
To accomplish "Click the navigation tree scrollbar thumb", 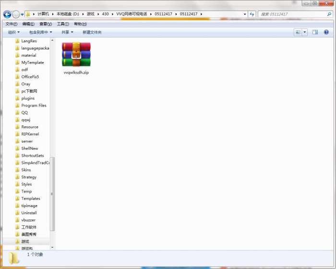I will [52, 194].
